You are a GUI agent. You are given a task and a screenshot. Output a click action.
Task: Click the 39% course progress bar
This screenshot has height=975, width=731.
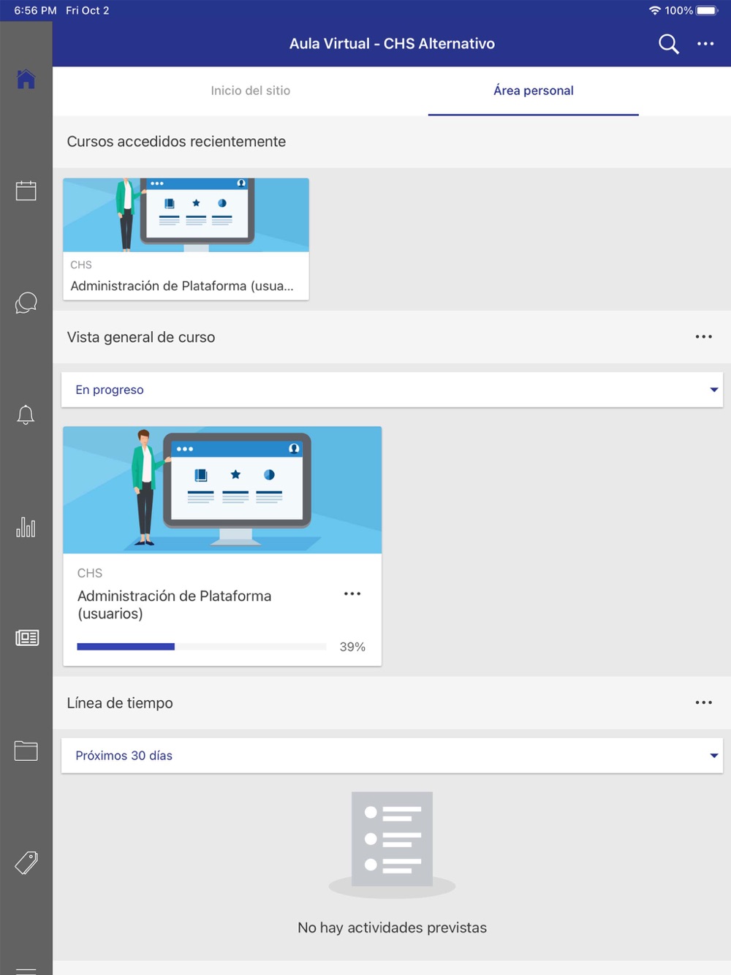click(x=201, y=647)
